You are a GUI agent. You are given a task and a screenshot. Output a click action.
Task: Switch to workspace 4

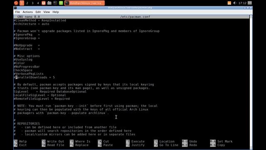pyautogui.click(x=38, y=3)
